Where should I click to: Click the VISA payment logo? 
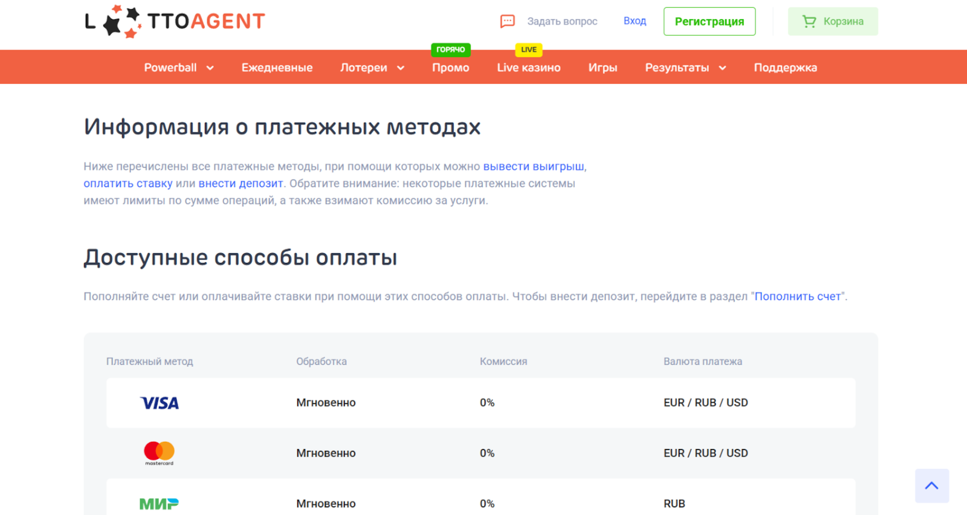[x=160, y=403]
